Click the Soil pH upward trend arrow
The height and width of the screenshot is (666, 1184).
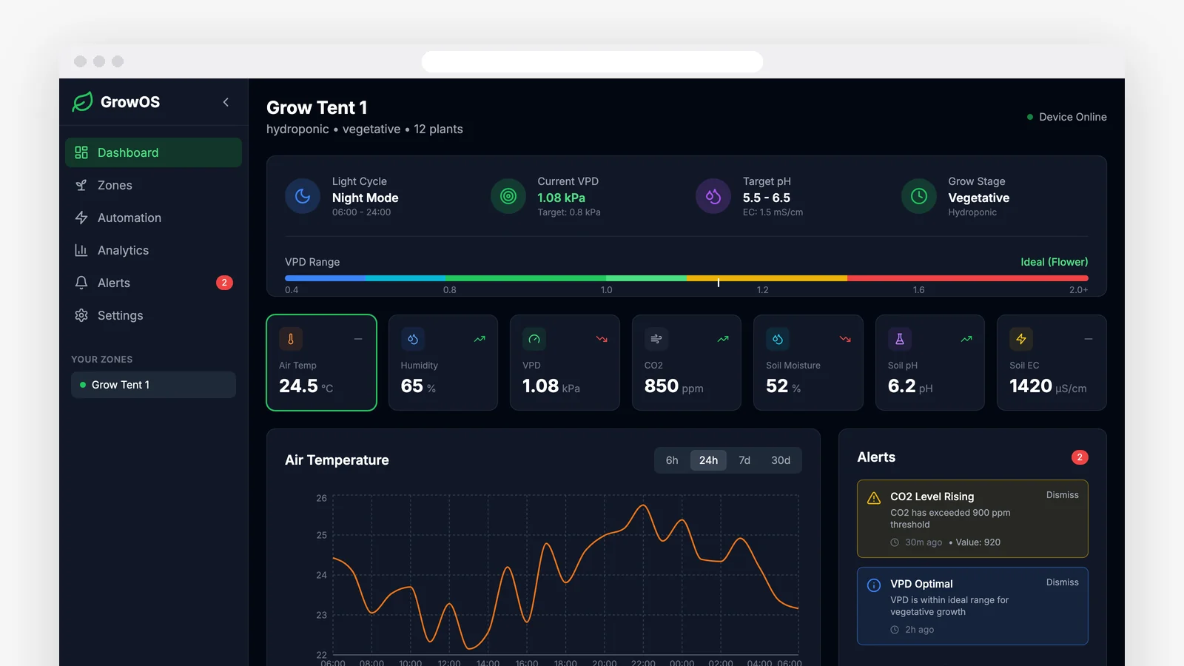pyautogui.click(x=966, y=339)
